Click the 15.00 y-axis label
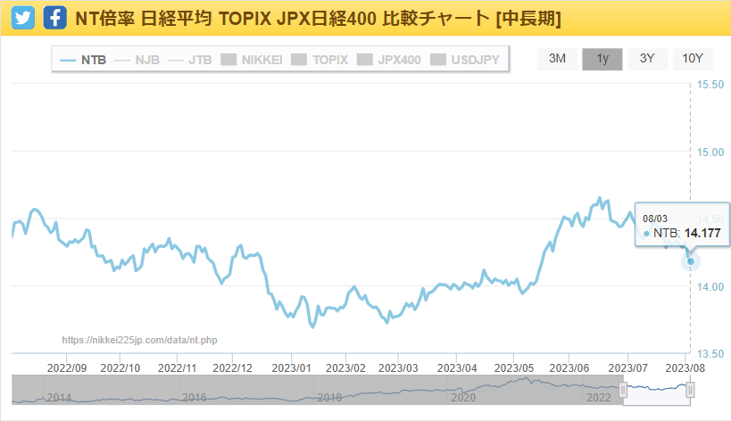Screen dimensions: 731x421 coord(710,153)
